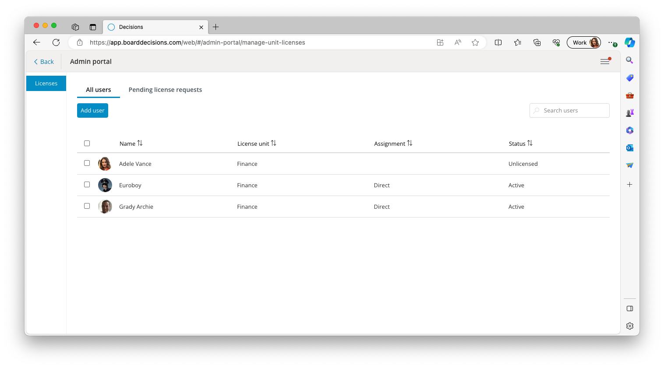
Task: Switch to the Pending license requests tab
Action: (x=165, y=89)
